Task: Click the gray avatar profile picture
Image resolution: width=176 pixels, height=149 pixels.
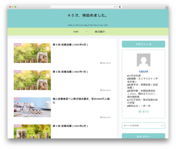Action: click(x=144, y=60)
